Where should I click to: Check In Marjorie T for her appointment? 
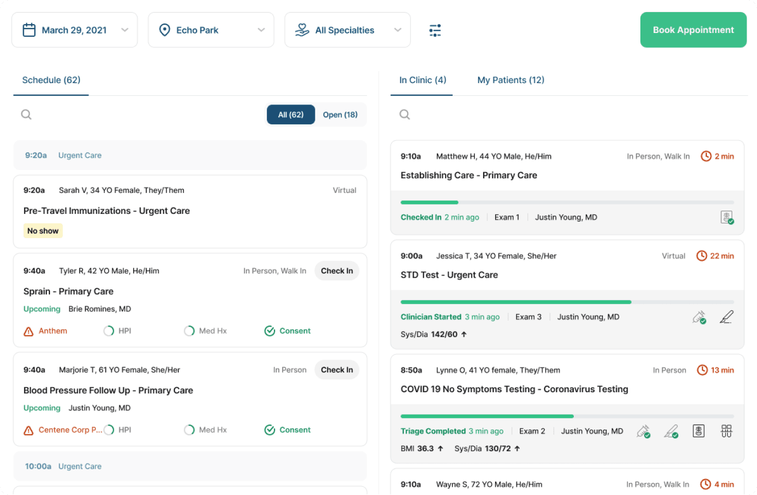pos(337,370)
